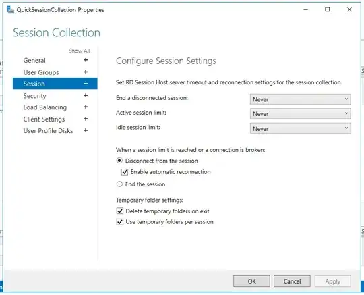Click the Session Collection title text
Screen dimensions: 364x295
coord(57,32)
